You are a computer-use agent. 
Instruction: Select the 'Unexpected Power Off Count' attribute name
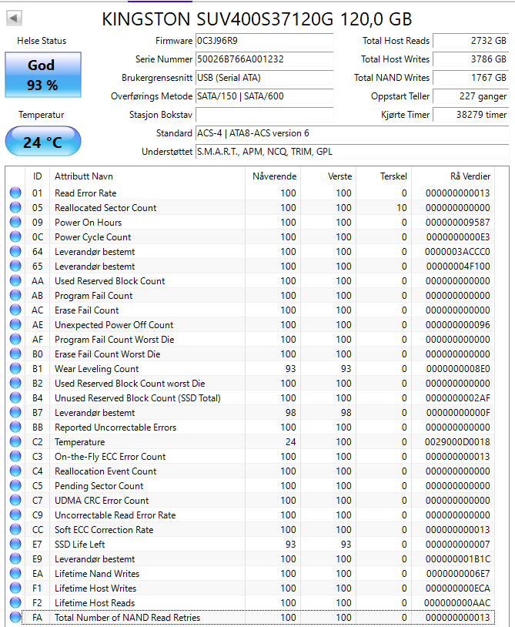point(114,325)
